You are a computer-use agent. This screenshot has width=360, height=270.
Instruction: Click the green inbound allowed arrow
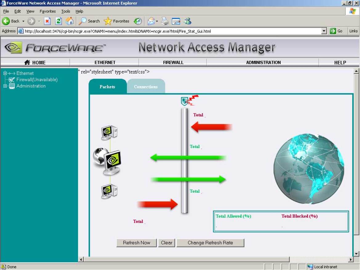click(x=188, y=158)
